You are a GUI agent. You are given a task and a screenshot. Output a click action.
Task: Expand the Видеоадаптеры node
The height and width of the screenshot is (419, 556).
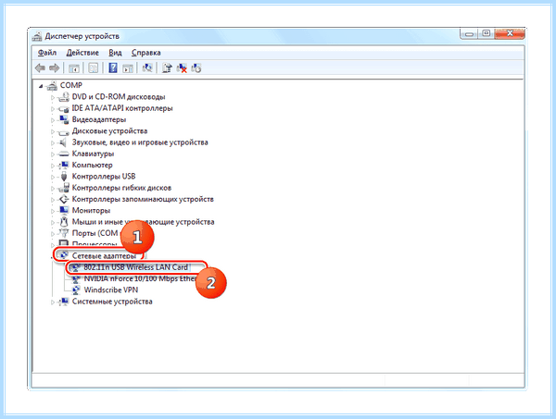pyautogui.click(x=53, y=120)
